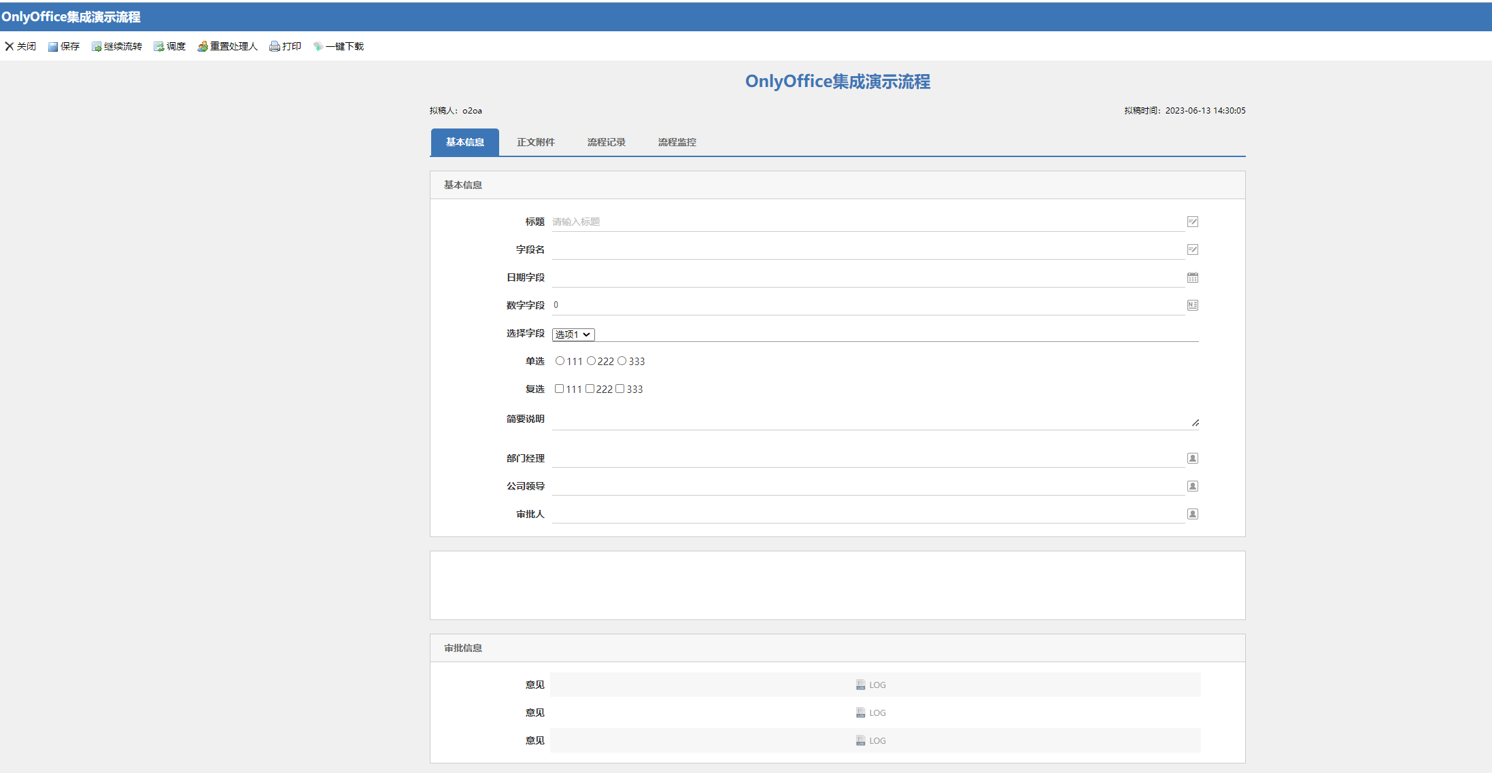The image size is (1492, 773).
Task: Check the 333 checkbox in 复选
Action: pyautogui.click(x=620, y=389)
